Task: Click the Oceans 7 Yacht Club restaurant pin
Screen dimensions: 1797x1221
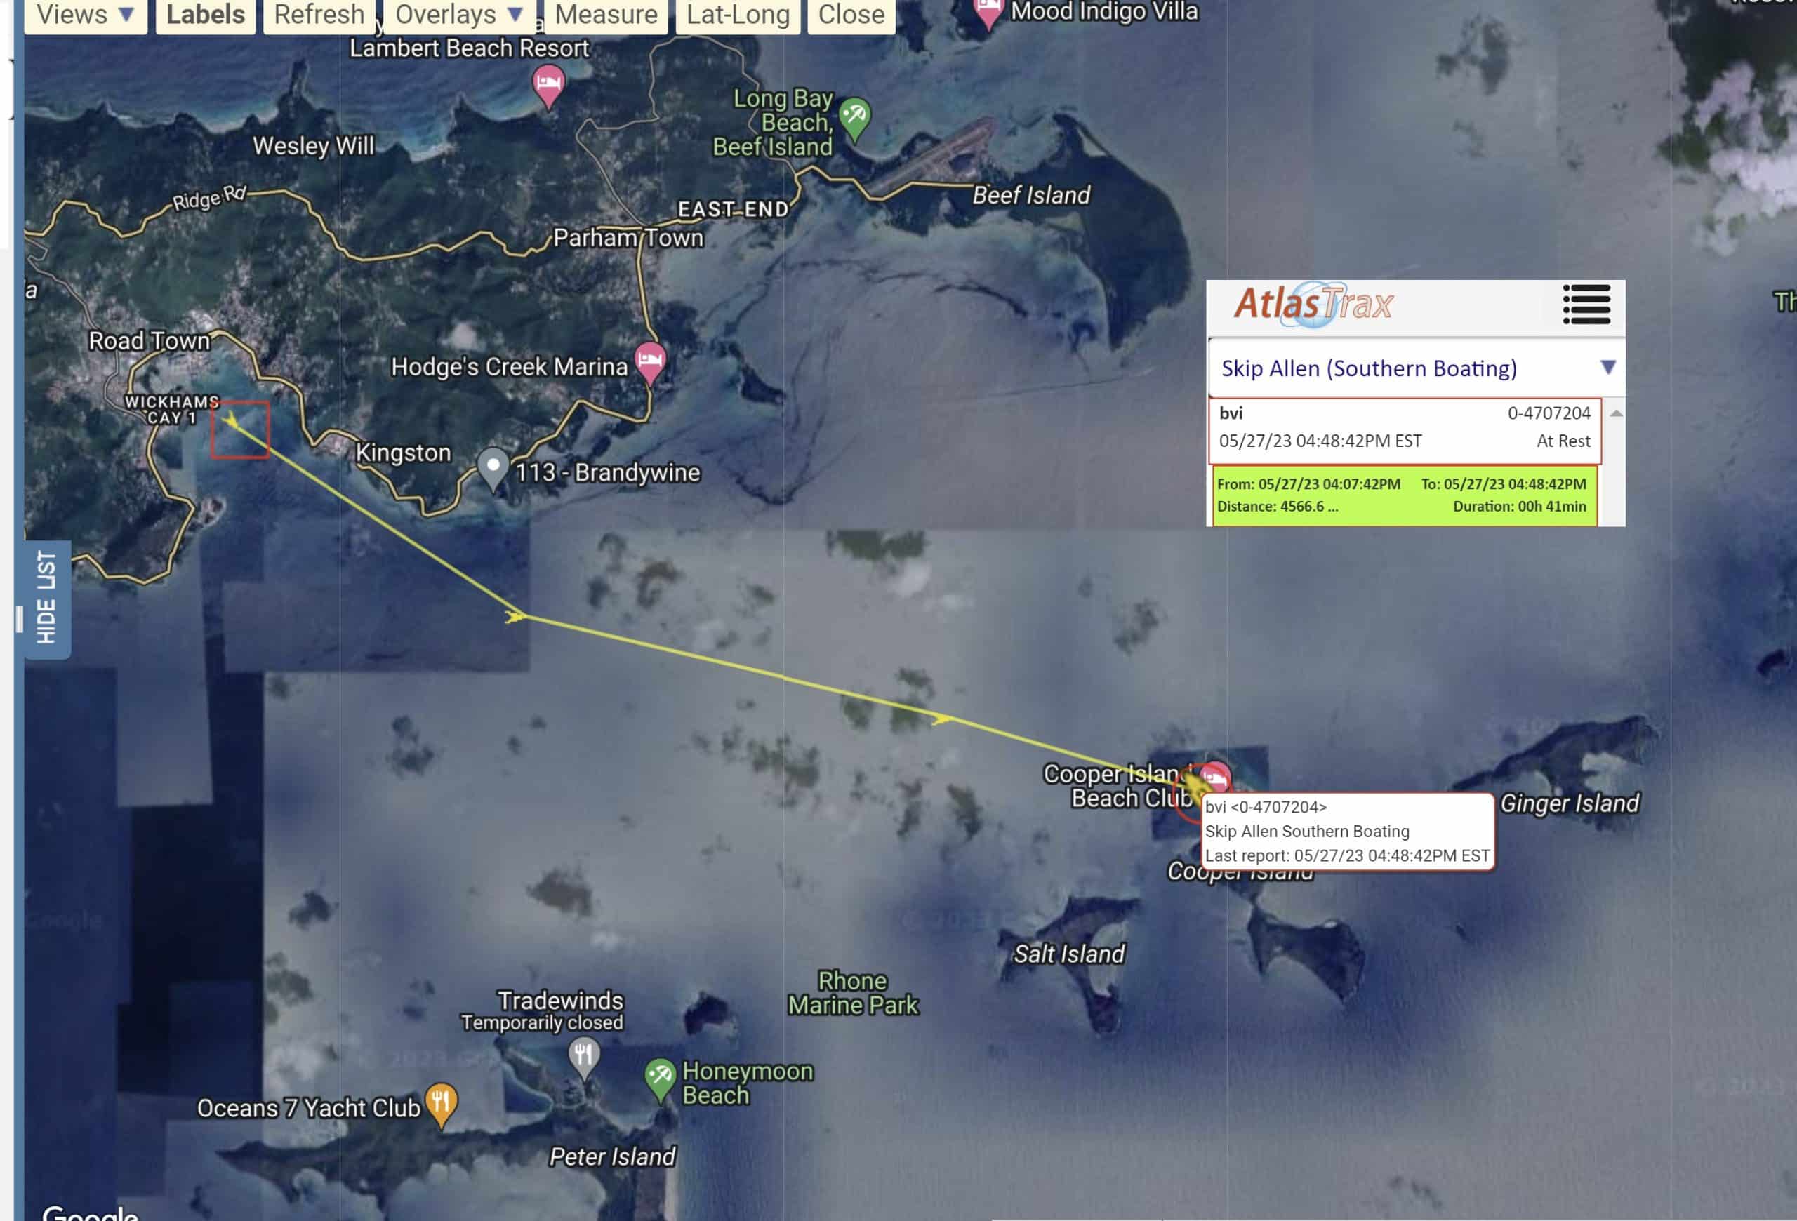Action: click(441, 1105)
